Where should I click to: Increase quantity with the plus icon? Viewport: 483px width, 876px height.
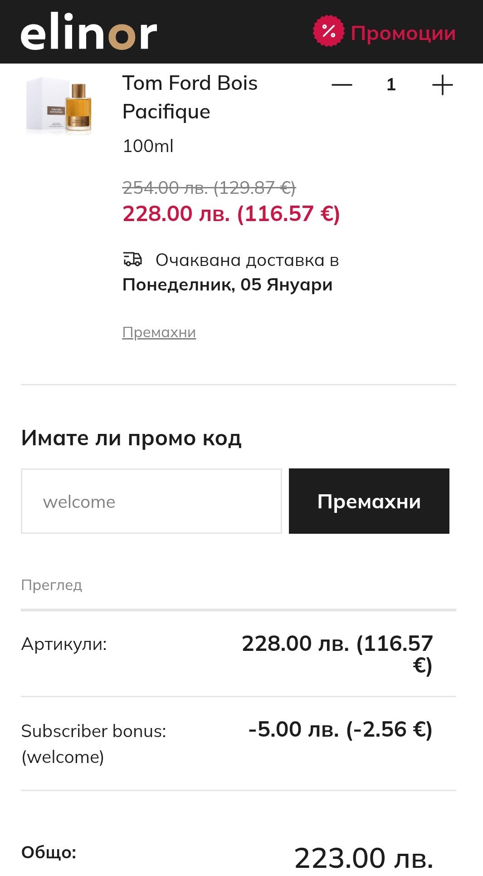click(x=442, y=85)
